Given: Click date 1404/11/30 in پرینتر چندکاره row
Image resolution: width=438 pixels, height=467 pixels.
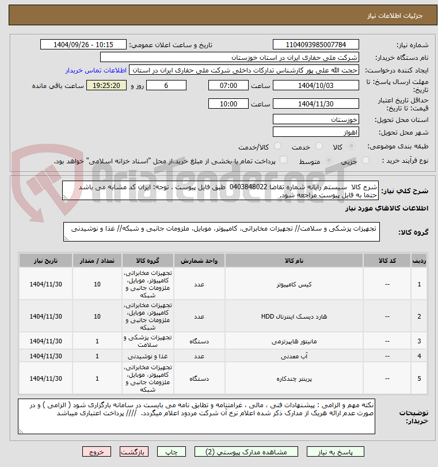Looking at the screenshot, I should coord(46,378).
